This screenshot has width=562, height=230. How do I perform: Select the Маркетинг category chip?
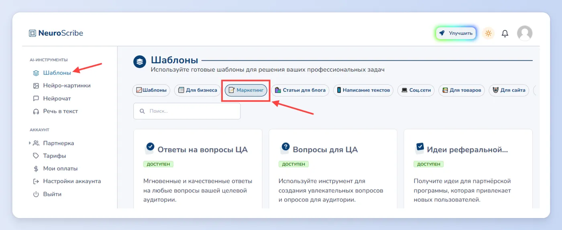(x=246, y=90)
